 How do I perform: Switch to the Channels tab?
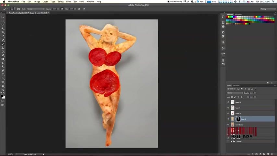[x=236, y=86]
